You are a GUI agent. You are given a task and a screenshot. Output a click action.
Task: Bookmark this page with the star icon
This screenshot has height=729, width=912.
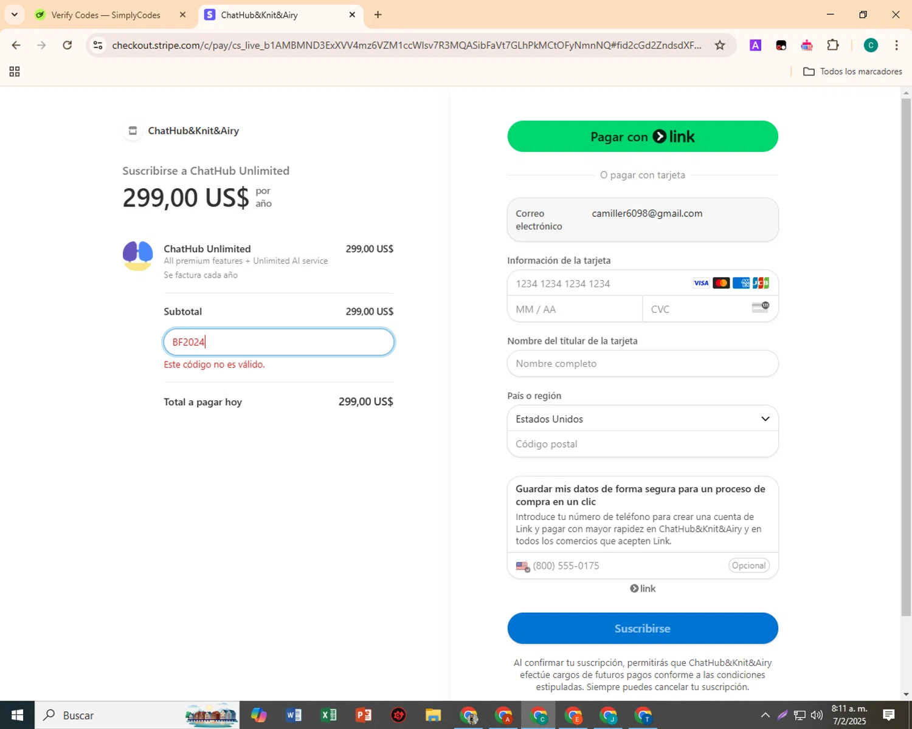point(720,46)
